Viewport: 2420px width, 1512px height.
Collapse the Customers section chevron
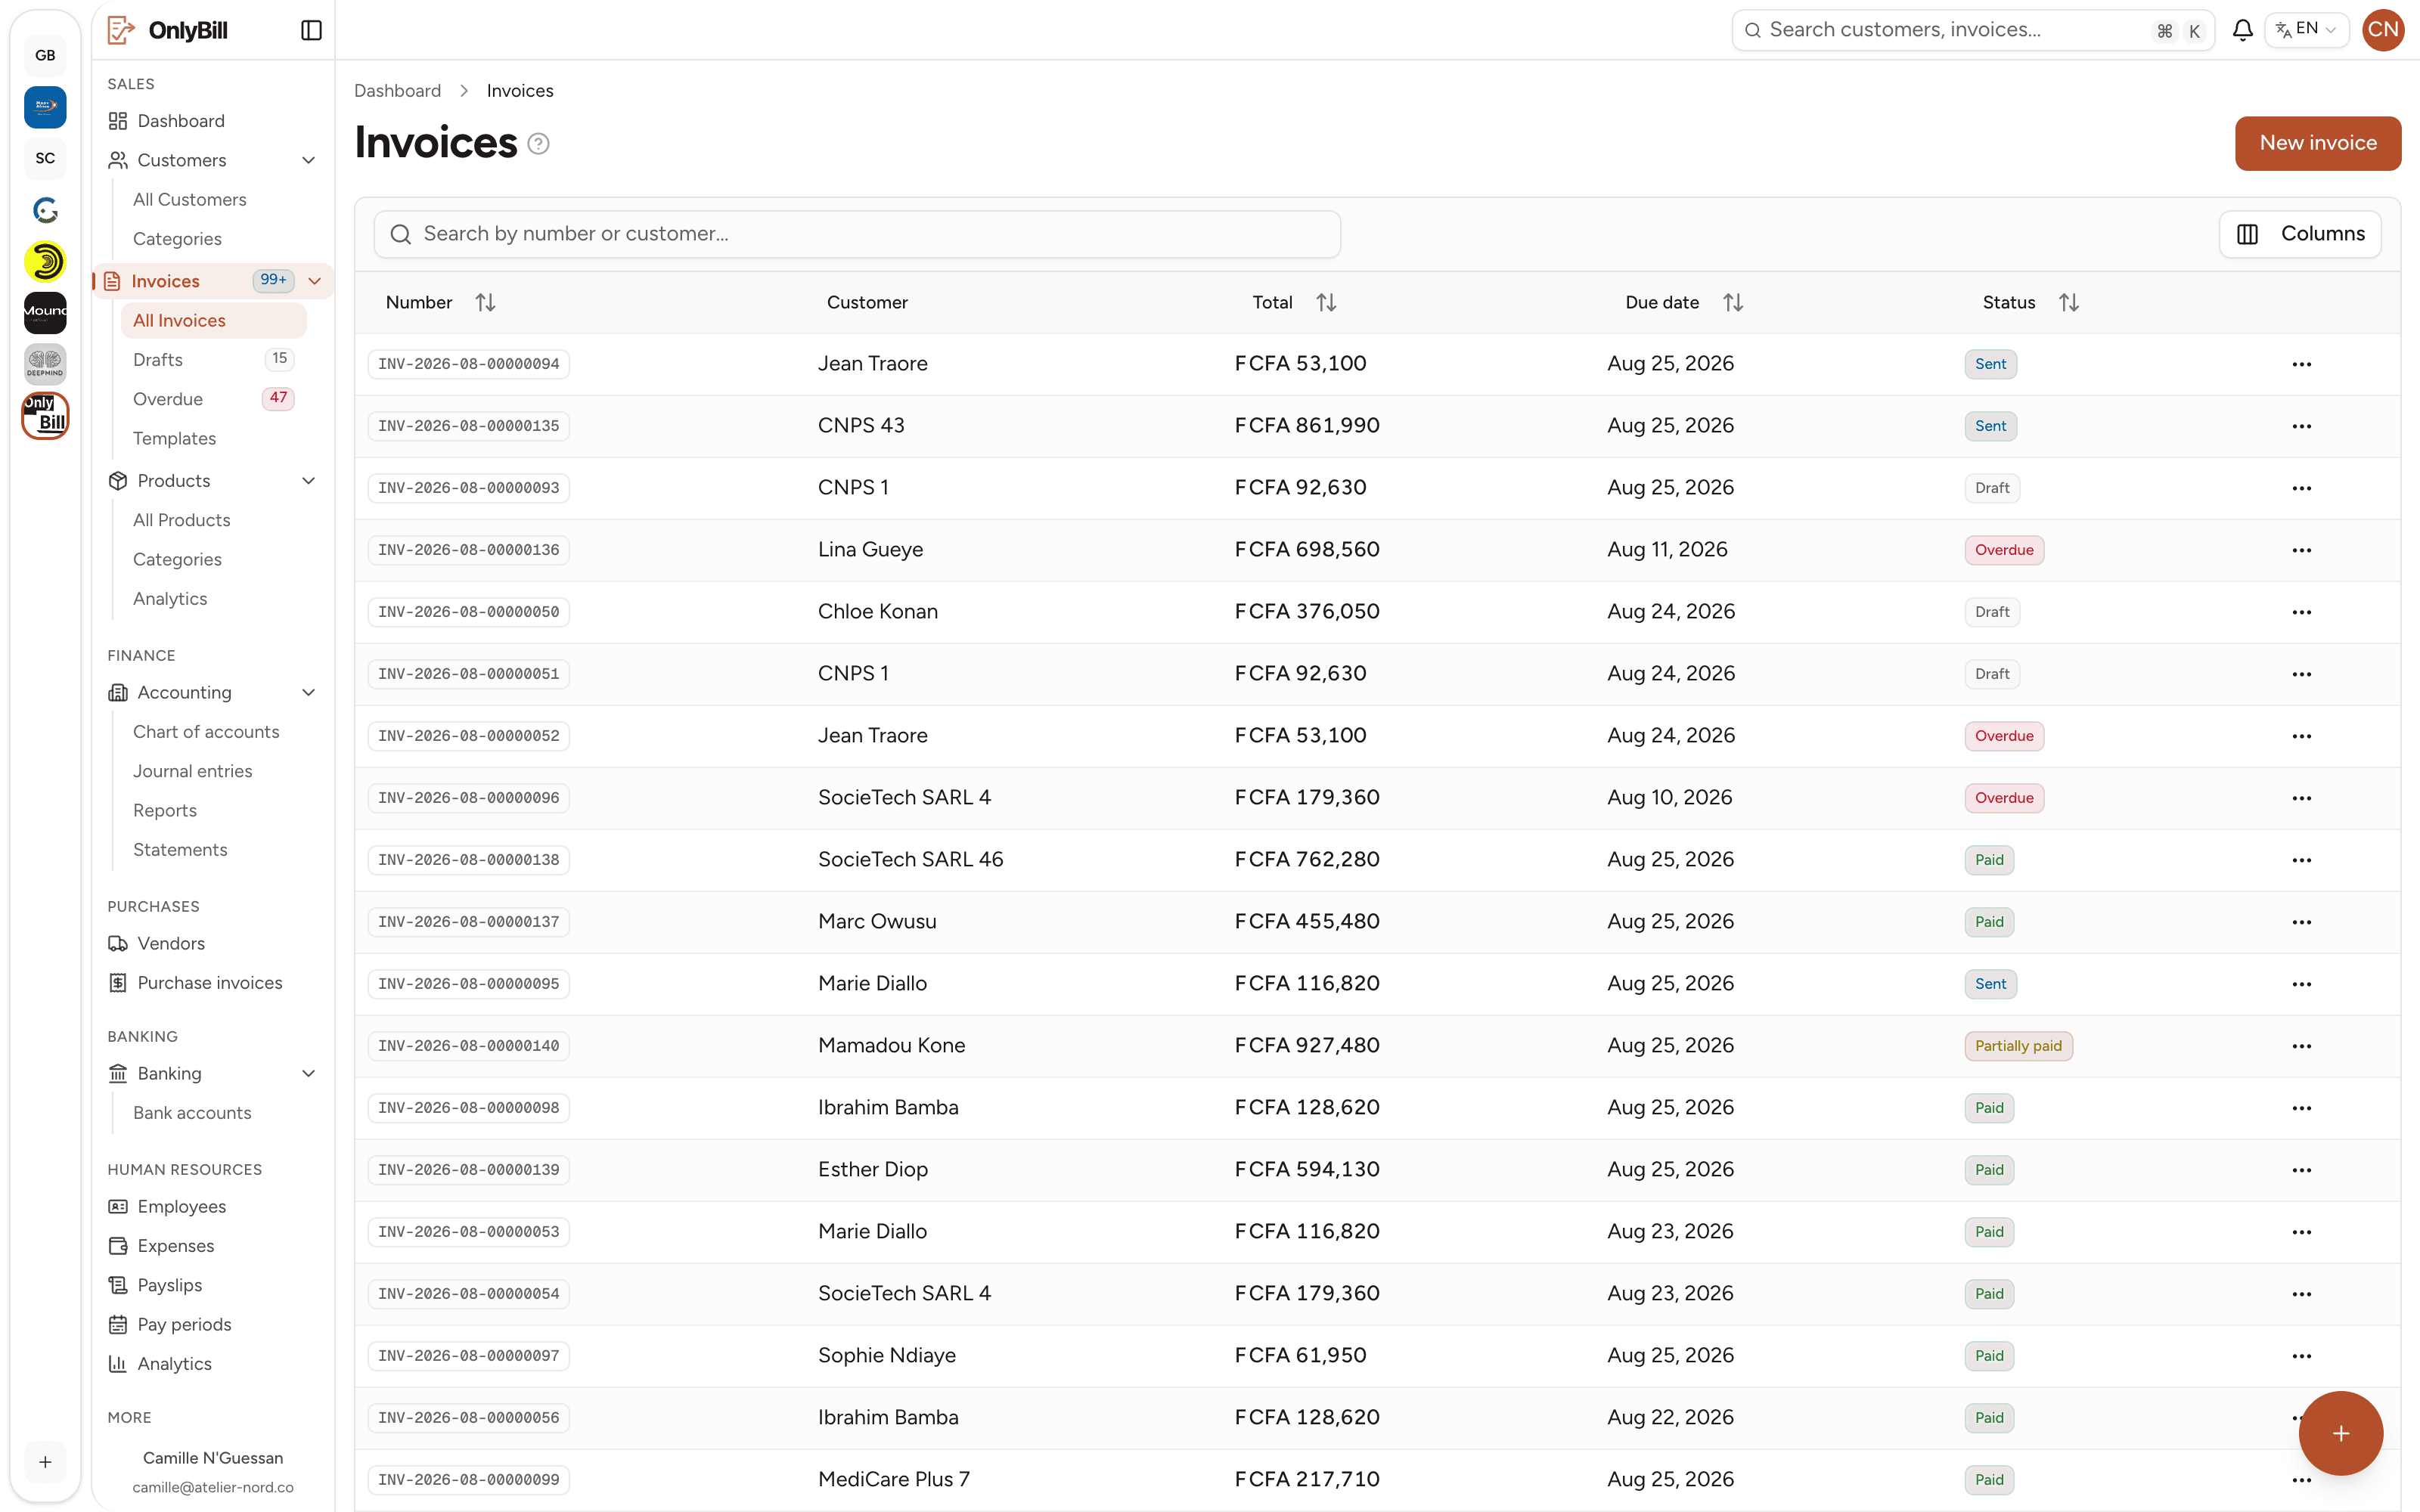click(x=308, y=160)
